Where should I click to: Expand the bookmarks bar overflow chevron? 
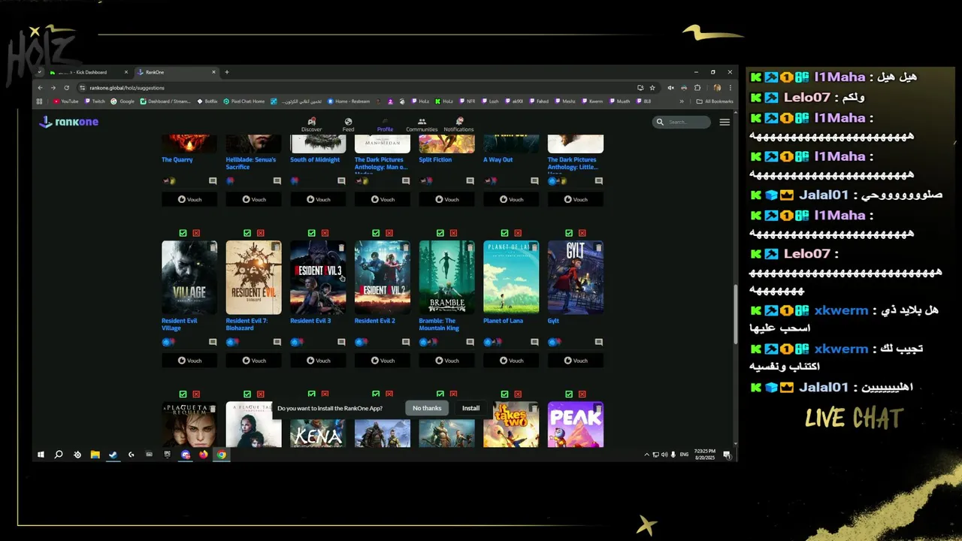tap(682, 101)
